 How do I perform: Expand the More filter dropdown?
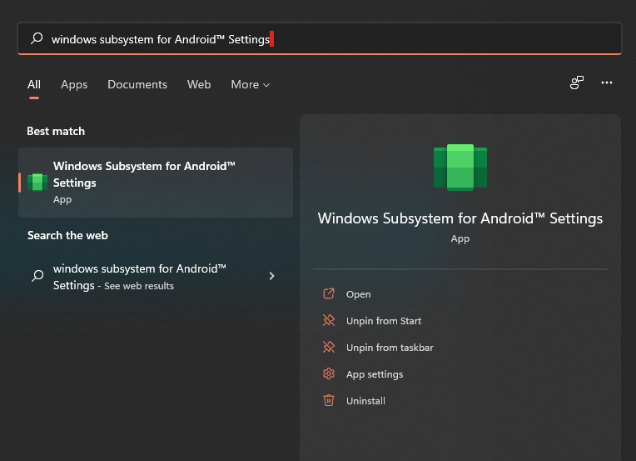250,85
